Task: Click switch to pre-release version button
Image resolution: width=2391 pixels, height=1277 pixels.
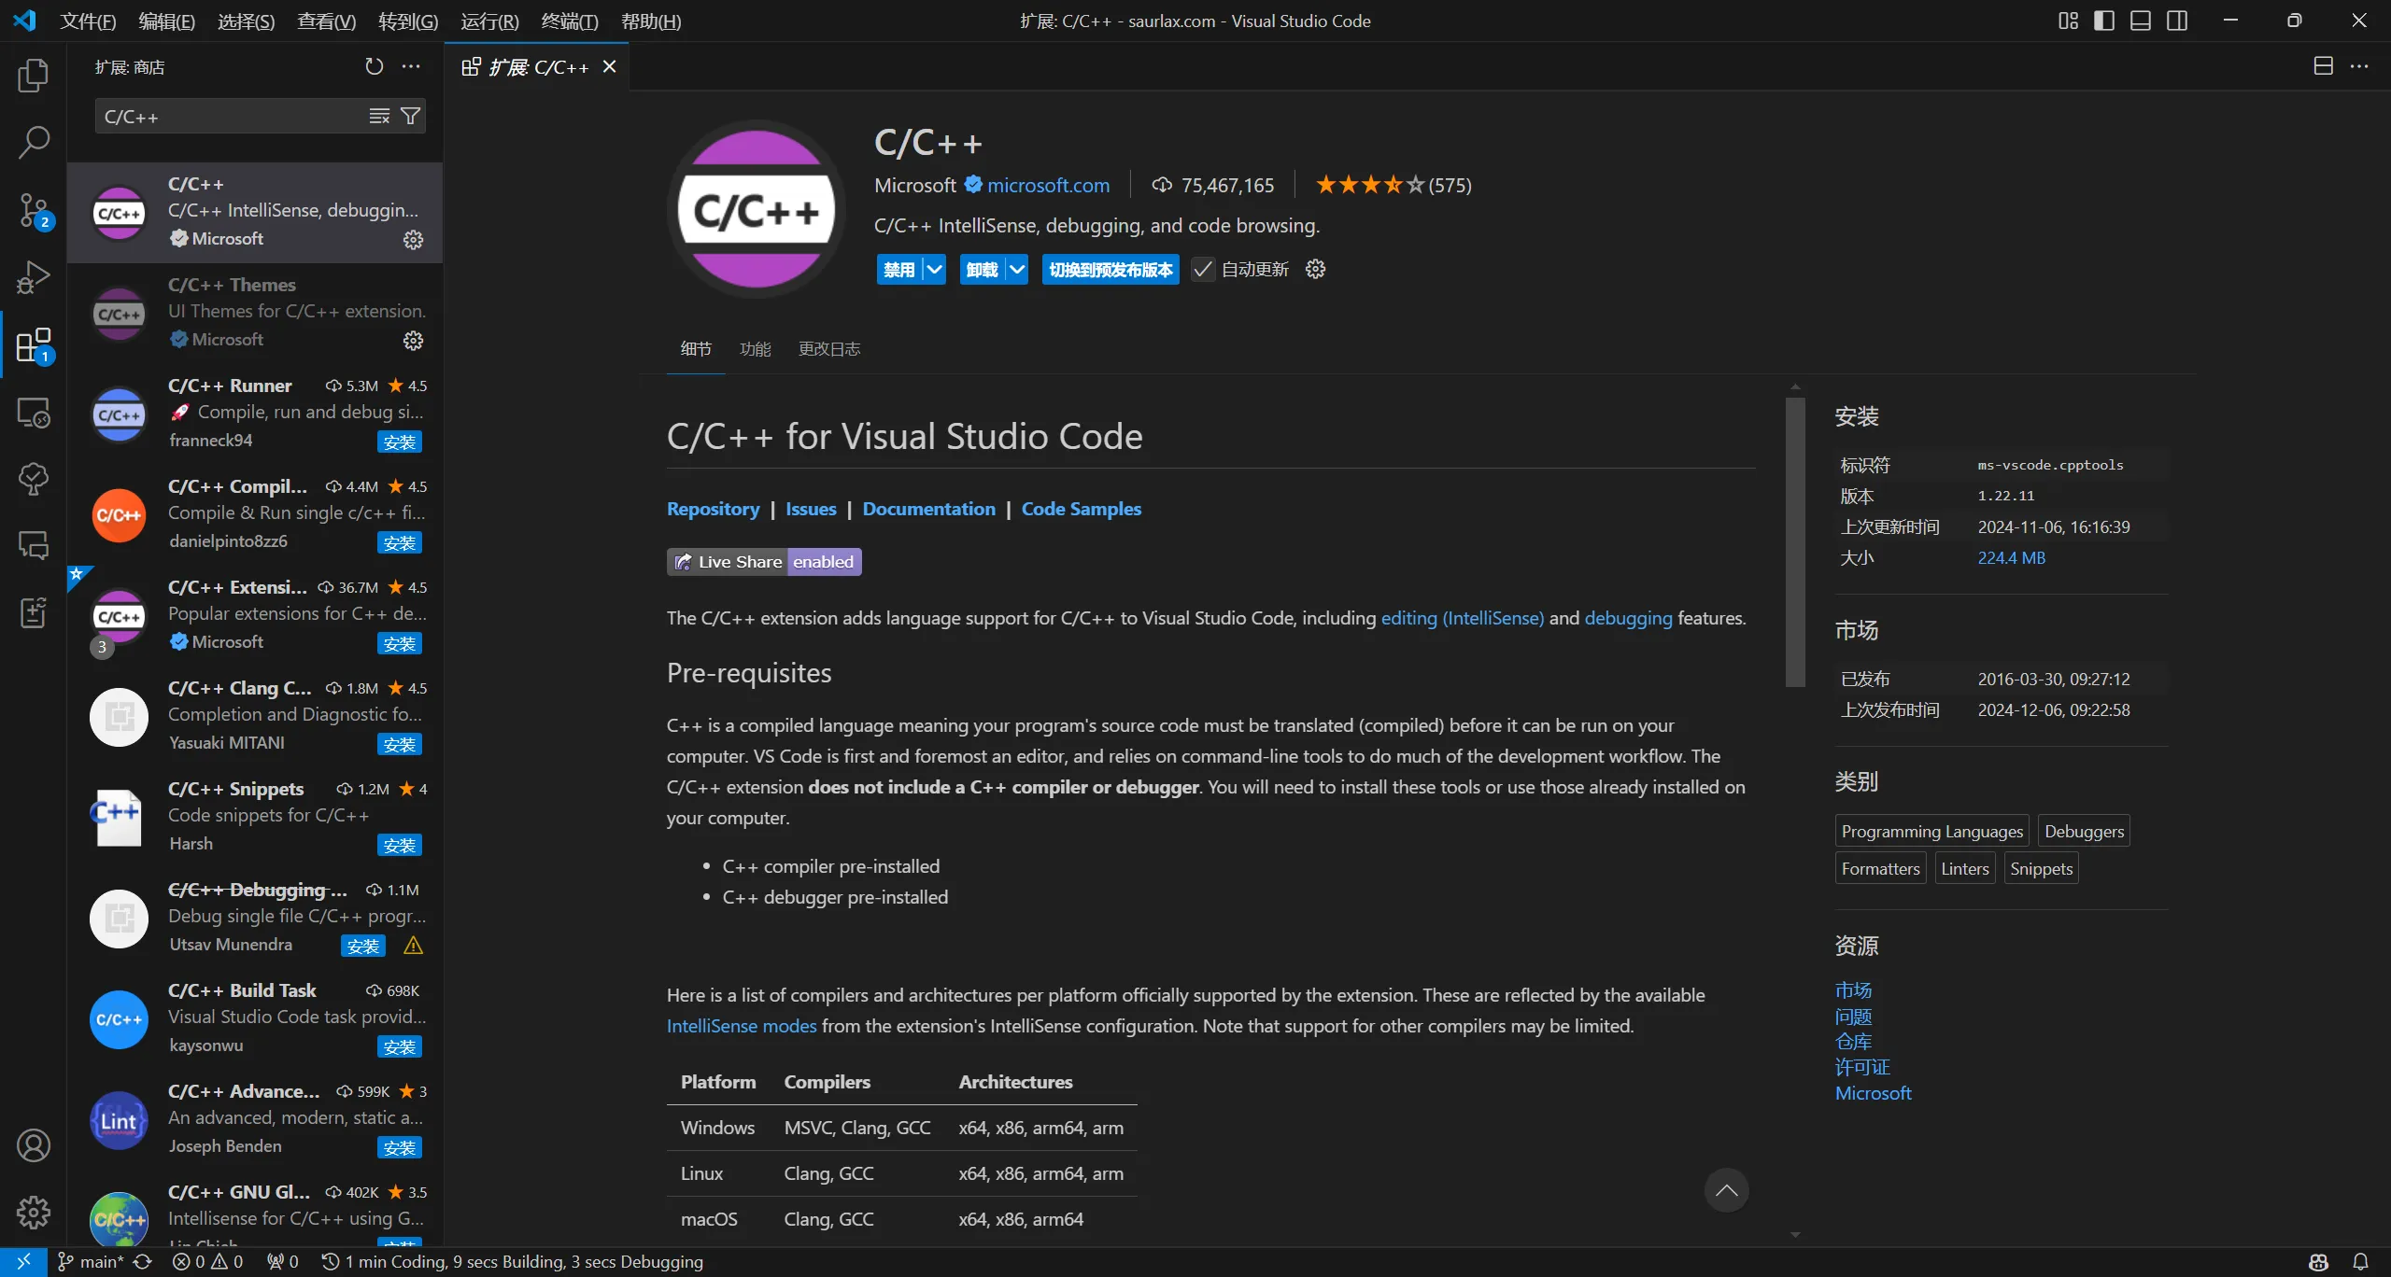Action: pyautogui.click(x=1111, y=270)
